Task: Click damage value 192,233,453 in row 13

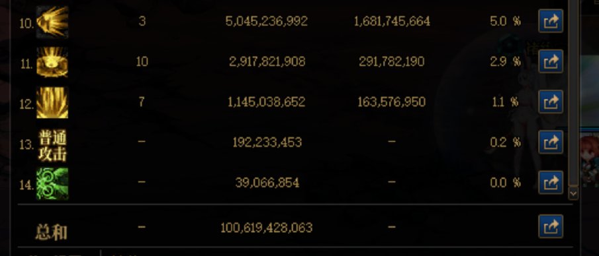Action: click(x=267, y=143)
